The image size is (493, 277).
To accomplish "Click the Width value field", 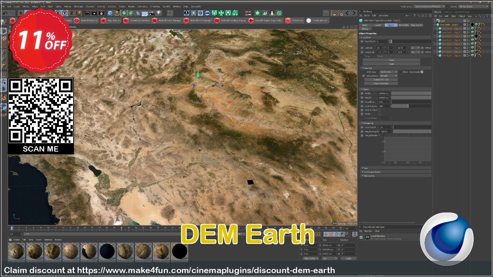I will pos(385,93).
